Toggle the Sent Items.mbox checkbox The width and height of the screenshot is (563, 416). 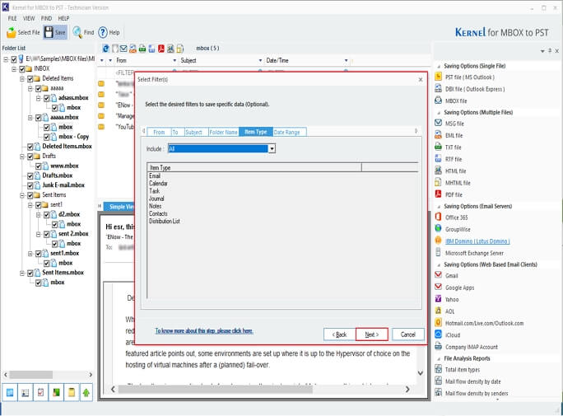[30, 273]
